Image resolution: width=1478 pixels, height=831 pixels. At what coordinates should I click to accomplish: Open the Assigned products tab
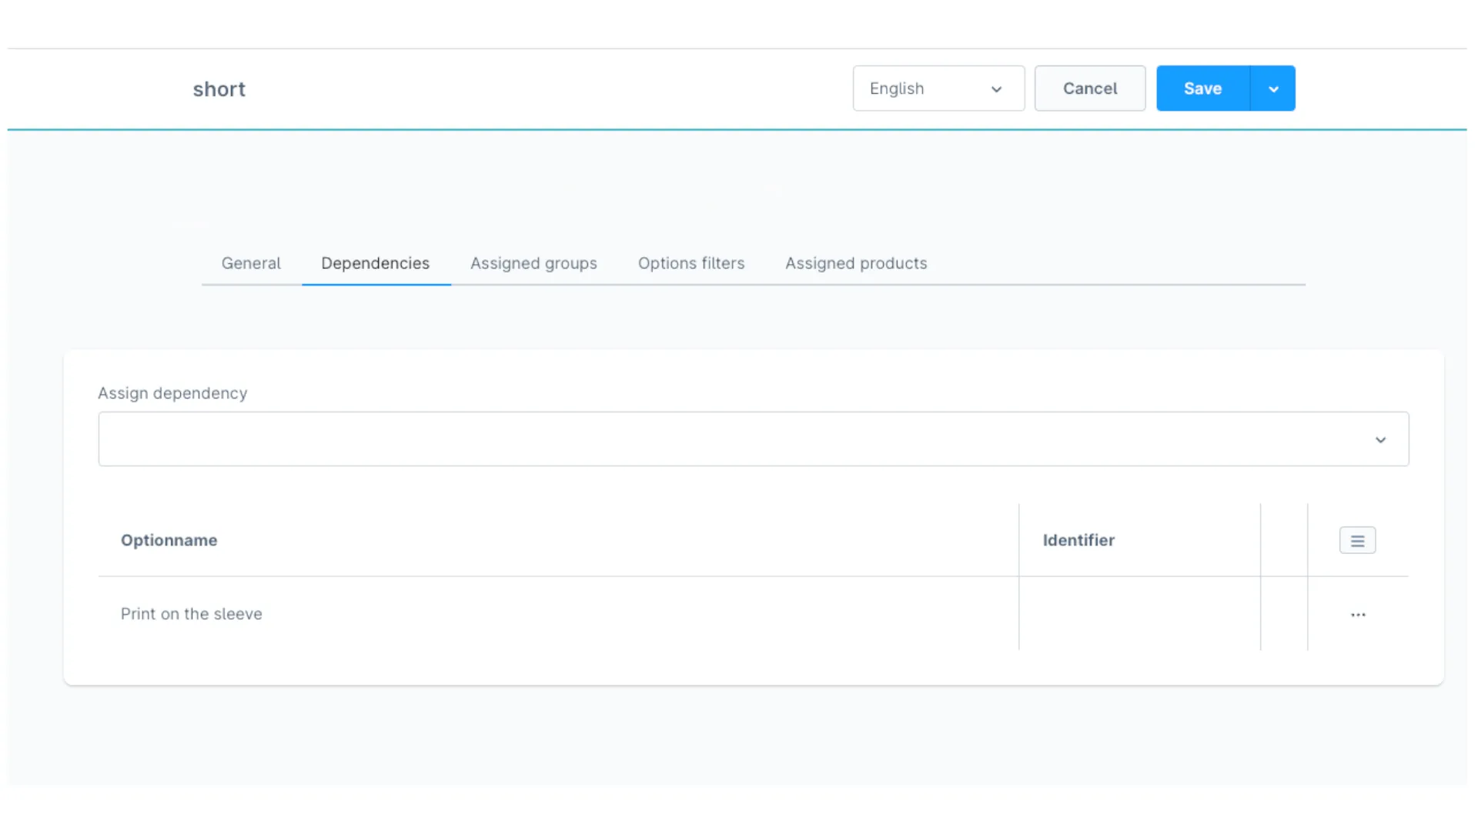point(855,263)
